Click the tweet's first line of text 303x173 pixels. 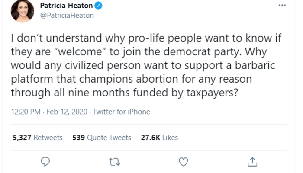point(147,38)
